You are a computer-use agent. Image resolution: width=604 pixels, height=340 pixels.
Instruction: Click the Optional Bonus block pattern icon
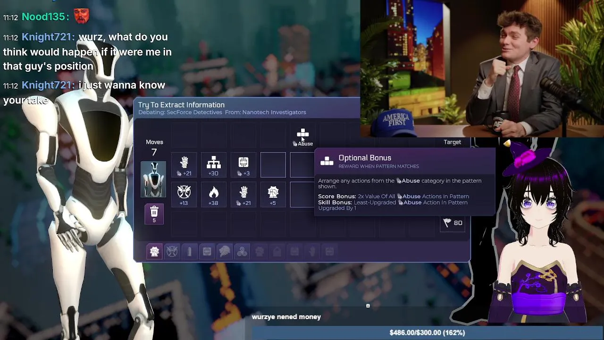click(327, 161)
